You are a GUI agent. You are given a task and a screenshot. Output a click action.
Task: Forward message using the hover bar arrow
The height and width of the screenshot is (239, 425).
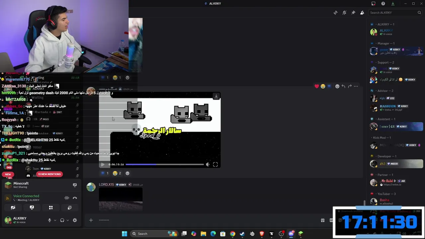[350, 86]
